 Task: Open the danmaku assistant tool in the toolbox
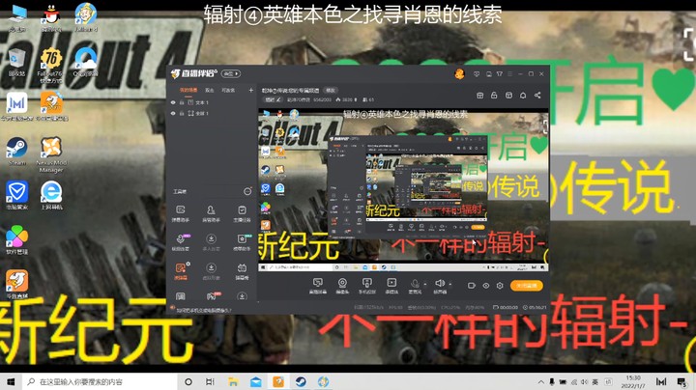pos(180,213)
